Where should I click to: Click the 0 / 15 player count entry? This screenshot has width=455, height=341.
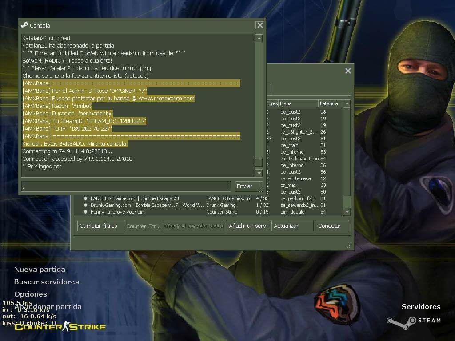click(262, 212)
